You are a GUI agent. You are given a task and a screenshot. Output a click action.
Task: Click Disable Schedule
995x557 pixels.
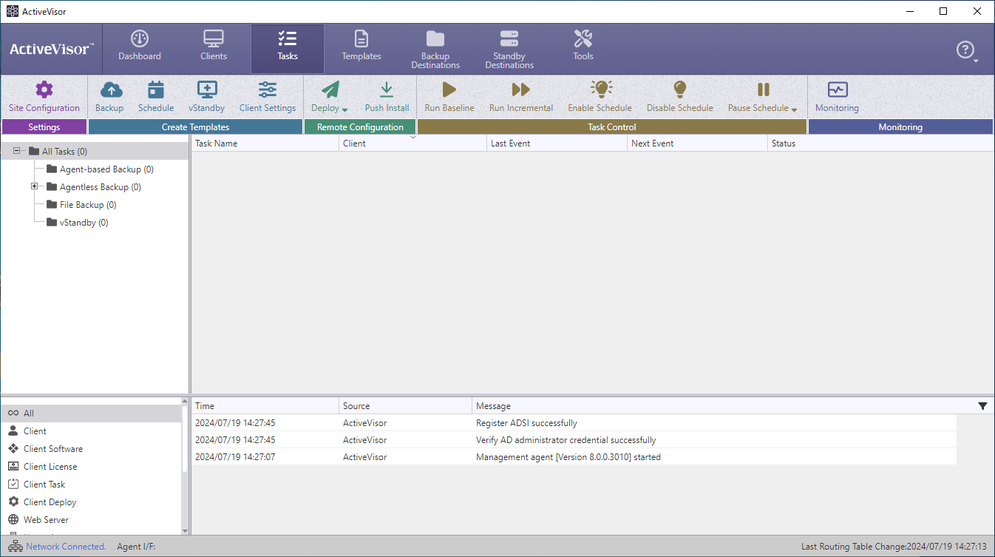(680, 97)
